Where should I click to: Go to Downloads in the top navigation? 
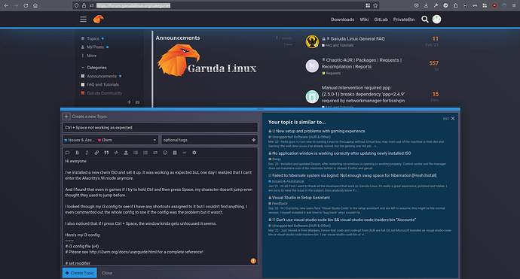[343, 20]
